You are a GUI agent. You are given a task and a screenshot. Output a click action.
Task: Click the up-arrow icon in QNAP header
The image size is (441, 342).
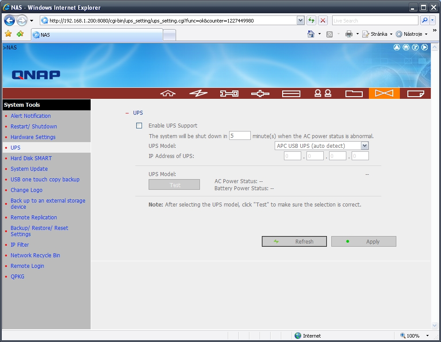(x=397, y=47)
